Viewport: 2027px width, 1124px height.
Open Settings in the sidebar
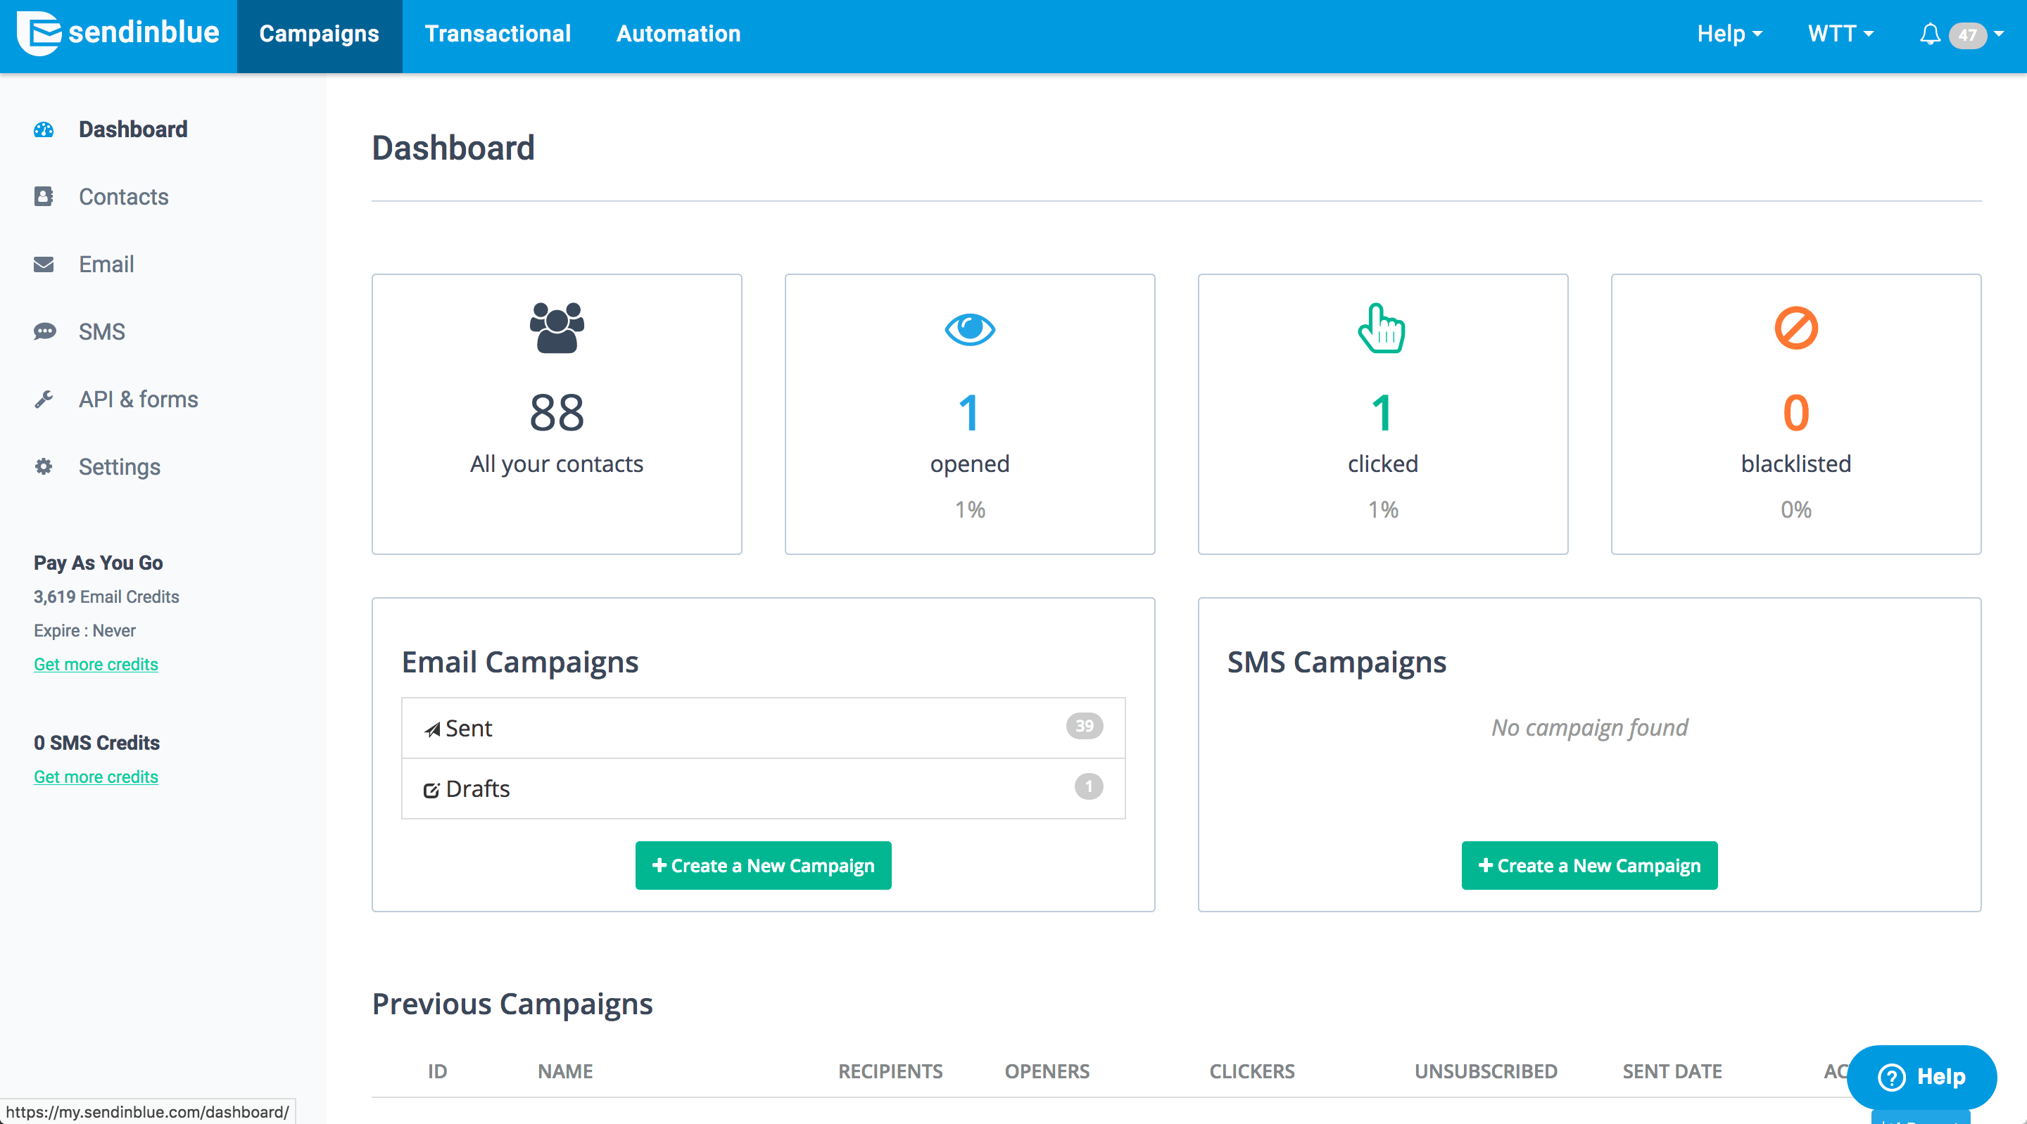coord(120,467)
